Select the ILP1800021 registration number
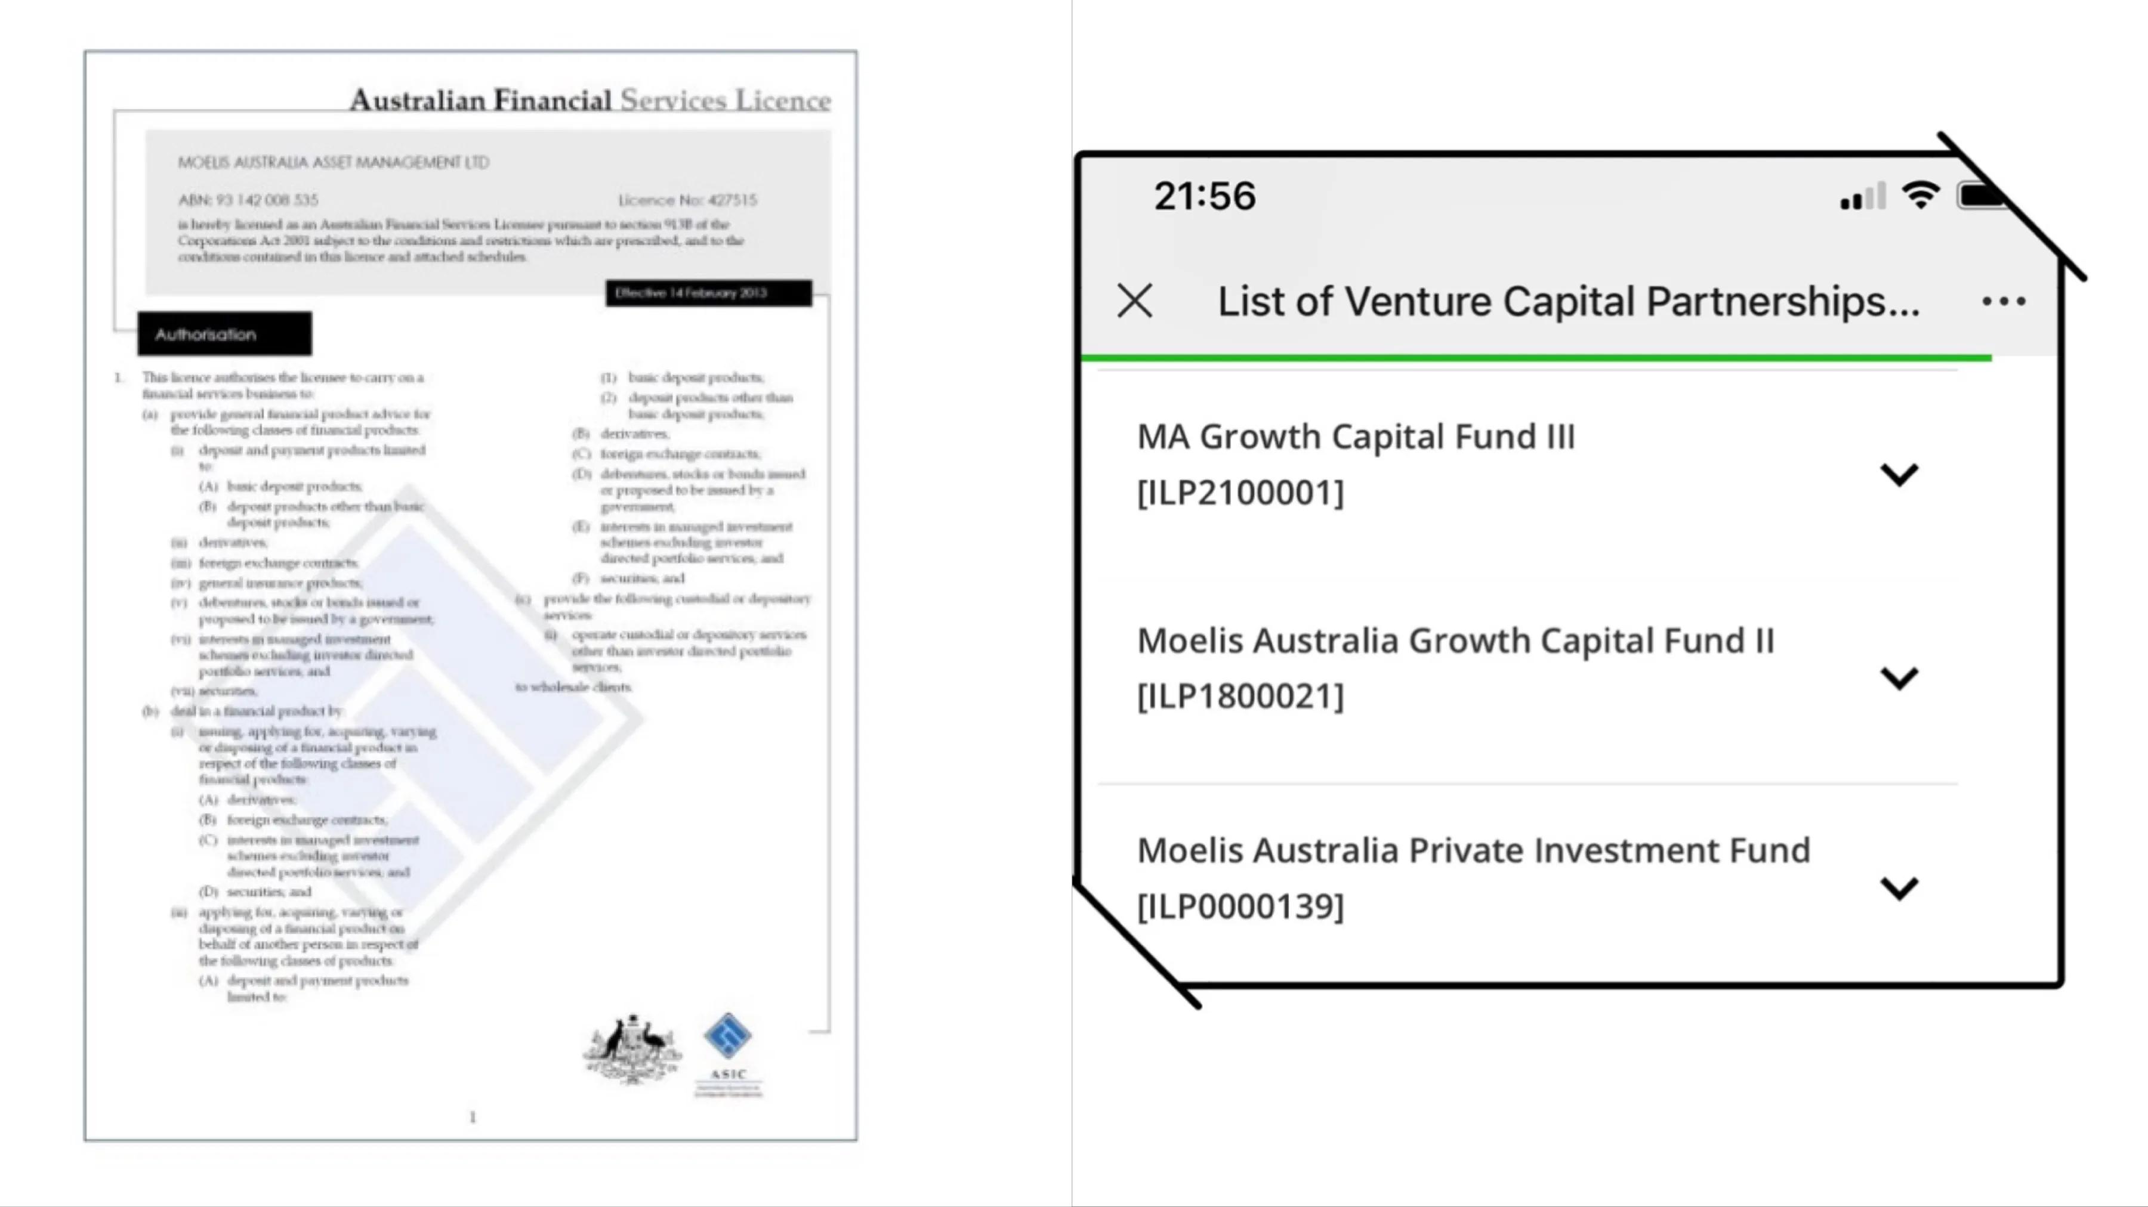 click(x=1241, y=696)
